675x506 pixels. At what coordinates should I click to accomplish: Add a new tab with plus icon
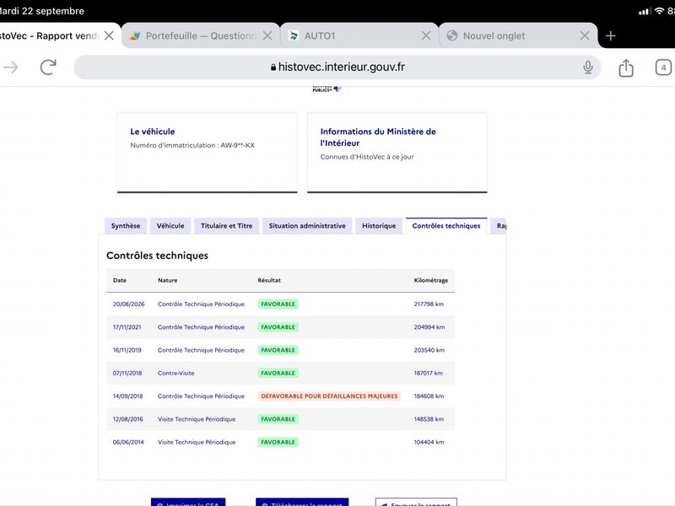(x=610, y=35)
